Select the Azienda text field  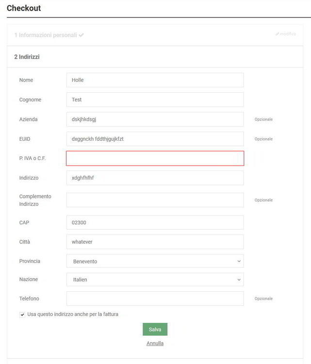point(155,119)
